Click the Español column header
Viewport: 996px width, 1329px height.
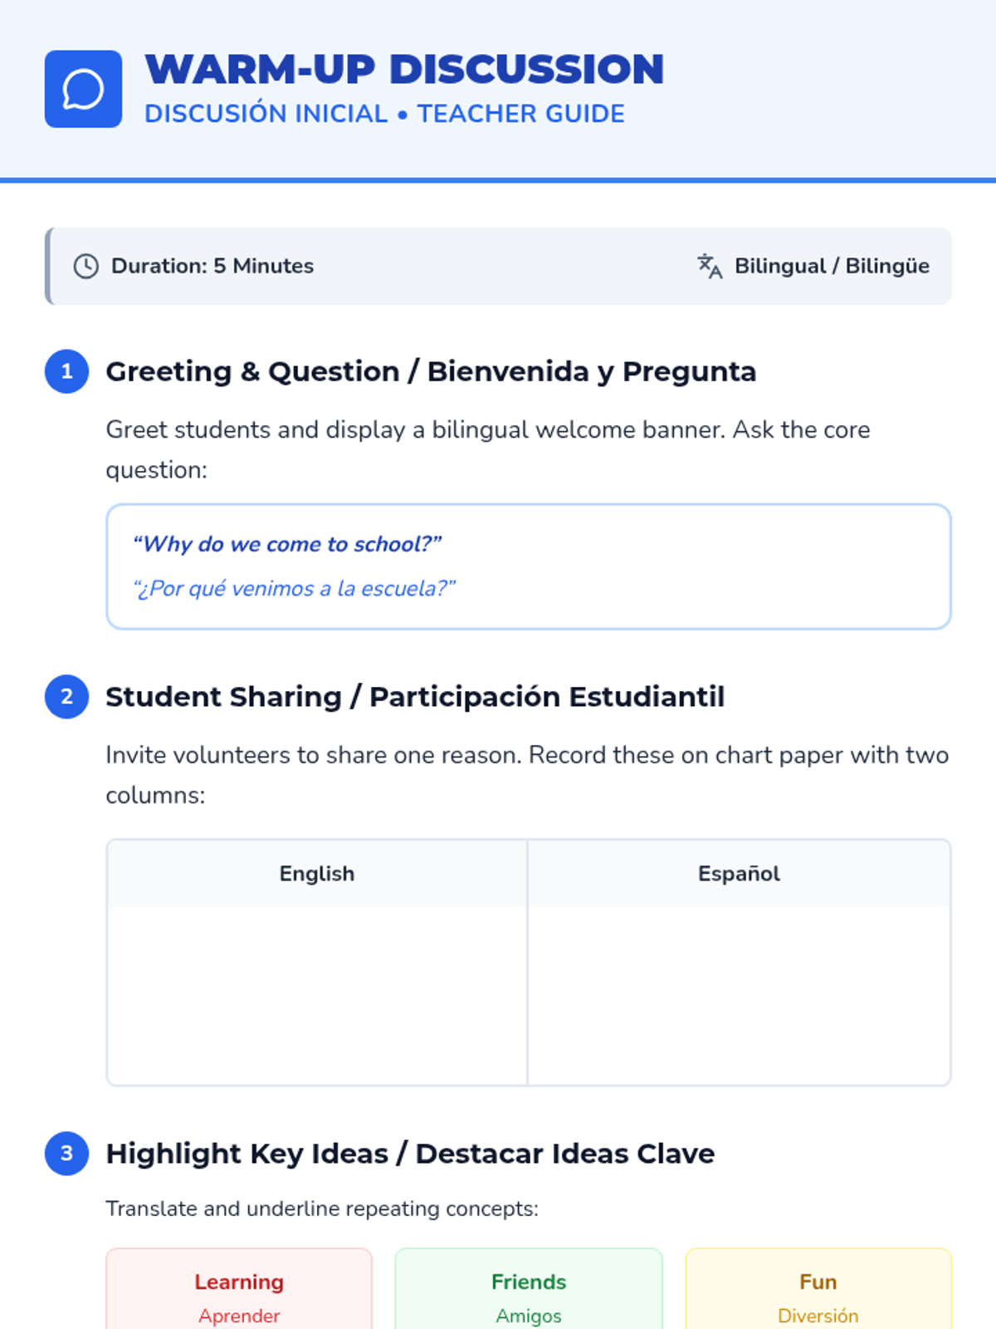point(739,874)
